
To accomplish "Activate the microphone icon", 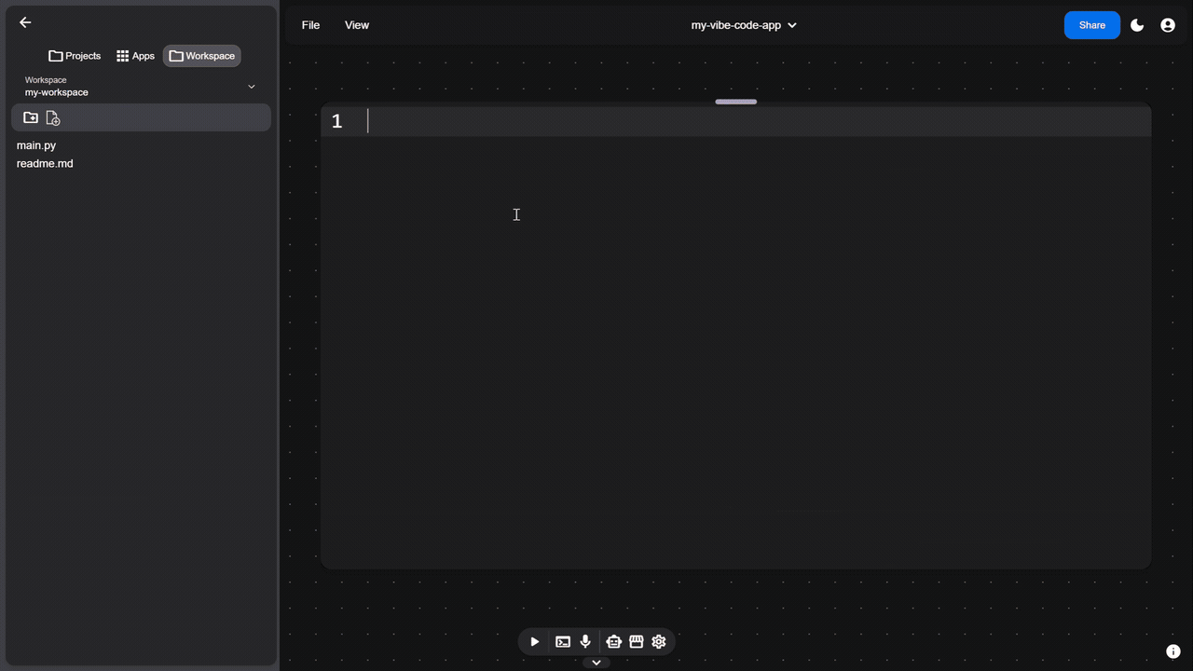I will pos(584,641).
